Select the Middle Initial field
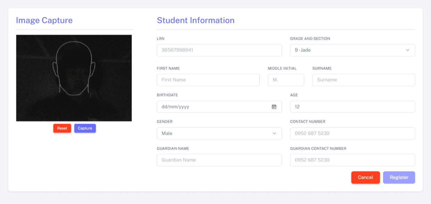 pos(286,80)
